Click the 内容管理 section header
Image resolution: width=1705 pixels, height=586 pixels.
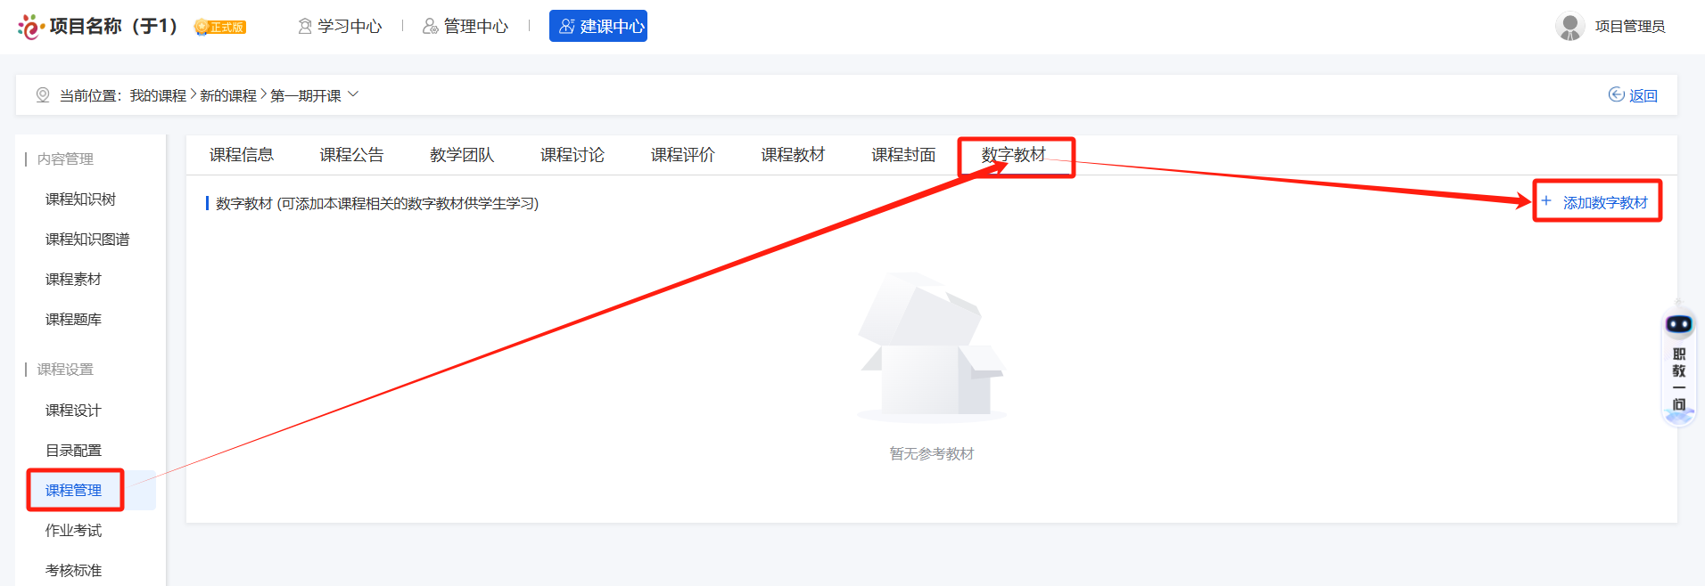65,159
